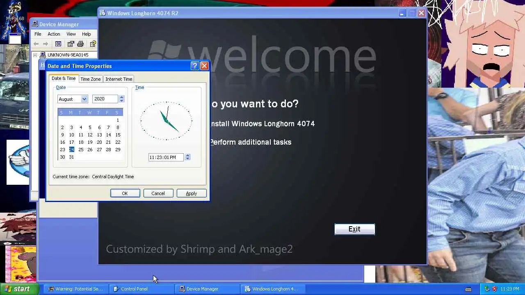Close the Date and Time Properties dialog

click(x=204, y=66)
